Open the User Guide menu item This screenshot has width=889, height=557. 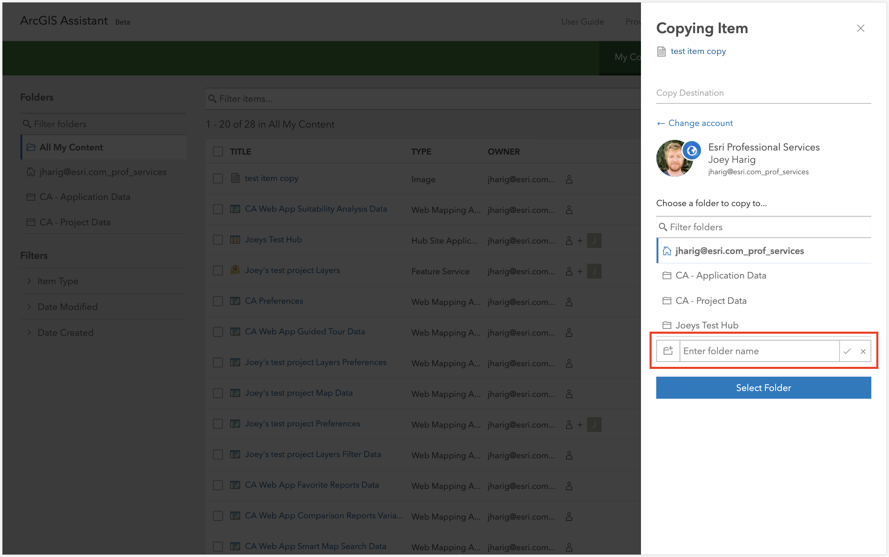582,22
